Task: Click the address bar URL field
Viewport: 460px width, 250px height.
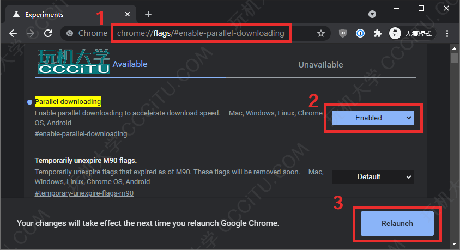Action: 201,33
